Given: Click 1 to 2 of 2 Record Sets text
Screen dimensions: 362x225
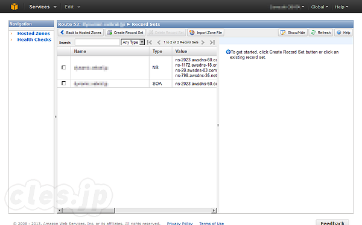Looking at the screenshot, I should click(181, 42).
